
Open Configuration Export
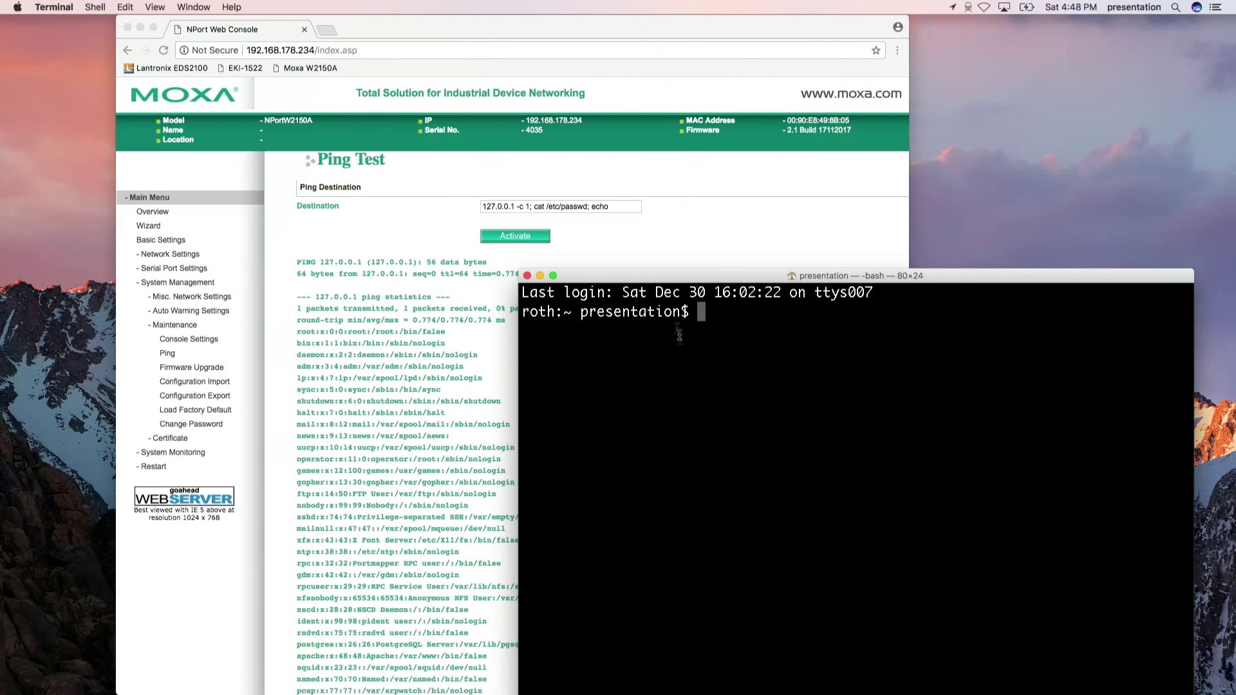194,396
